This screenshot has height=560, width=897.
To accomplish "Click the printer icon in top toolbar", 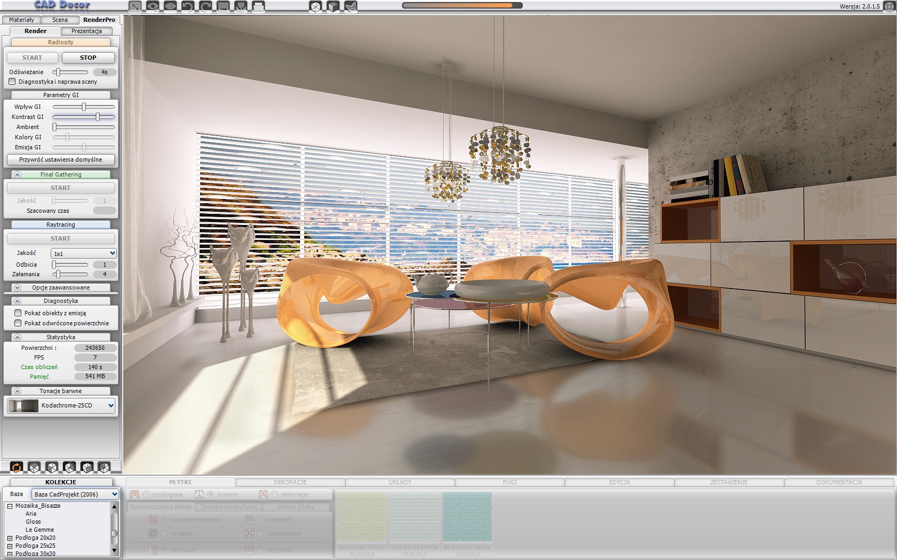I will 258,6.
